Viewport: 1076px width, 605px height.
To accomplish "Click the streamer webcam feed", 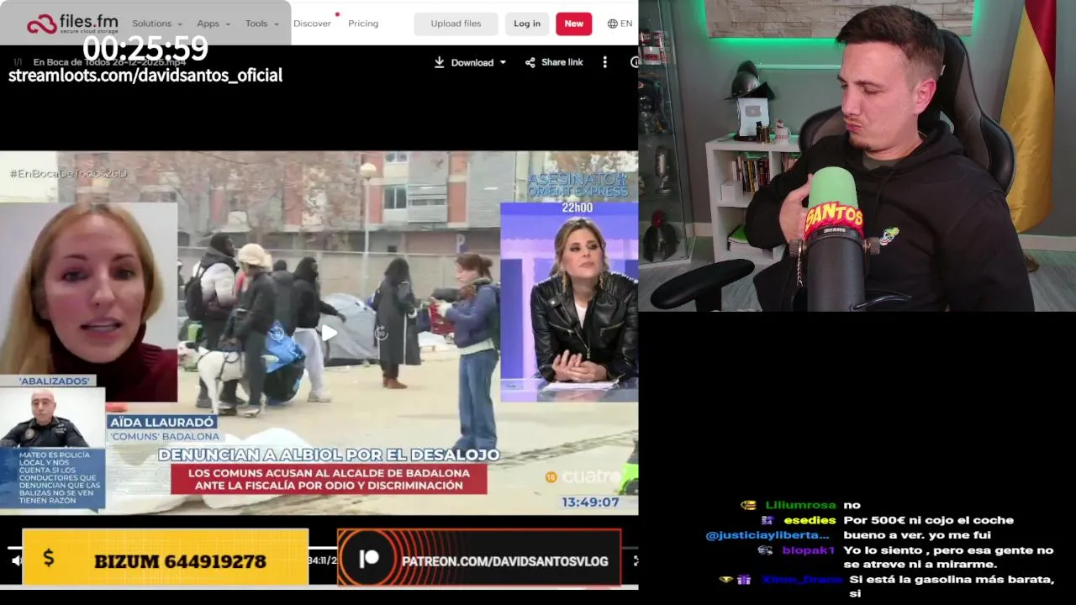I will [x=857, y=155].
